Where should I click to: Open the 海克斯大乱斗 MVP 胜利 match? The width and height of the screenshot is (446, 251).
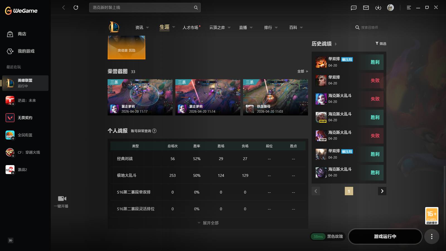pos(349,117)
